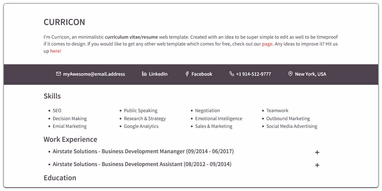Toggle the Airstate Solutions Manager job title

coord(143,151)
